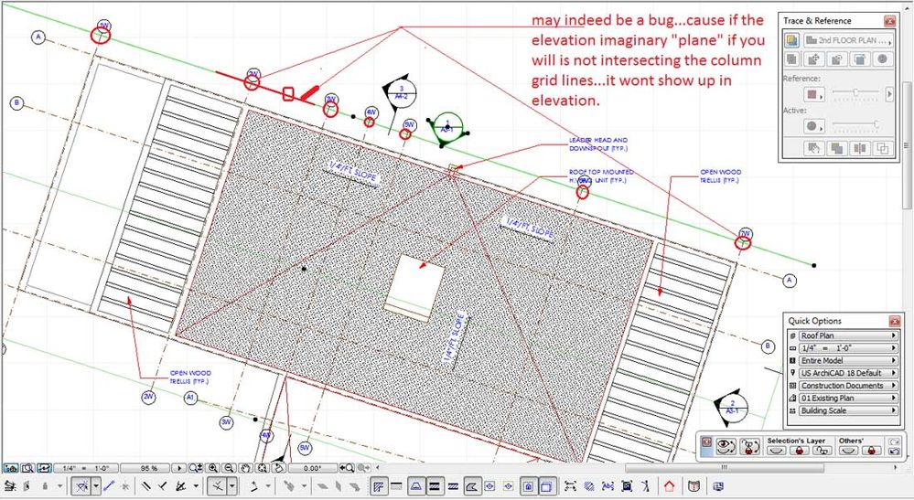The image size is (914, 500).
Task: Expand the Reference options arrow
Action: (889, 94)
